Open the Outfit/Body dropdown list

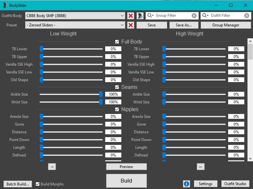point(75,16)
